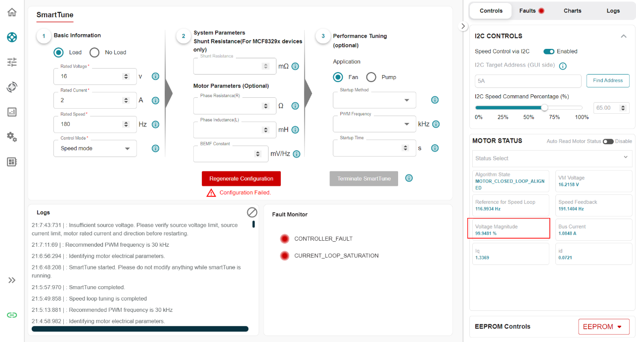Click the I2C Target Address field
Viewport: 636px width, 342px height.
(x=528, y=81)
